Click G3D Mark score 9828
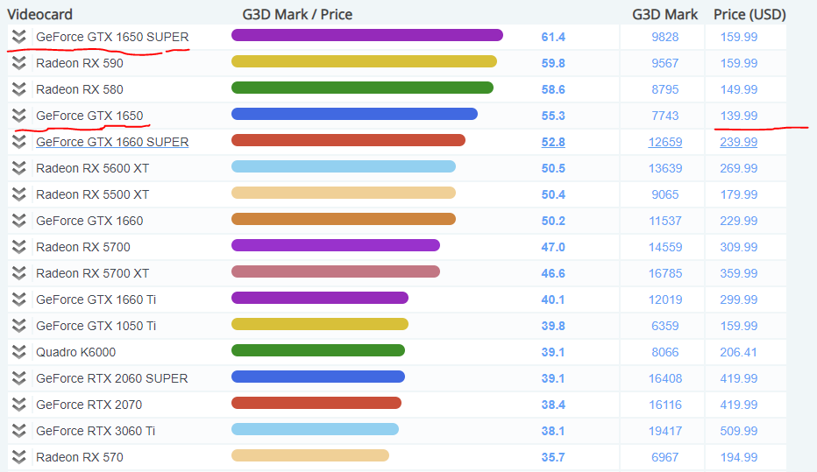 point(664,37)
